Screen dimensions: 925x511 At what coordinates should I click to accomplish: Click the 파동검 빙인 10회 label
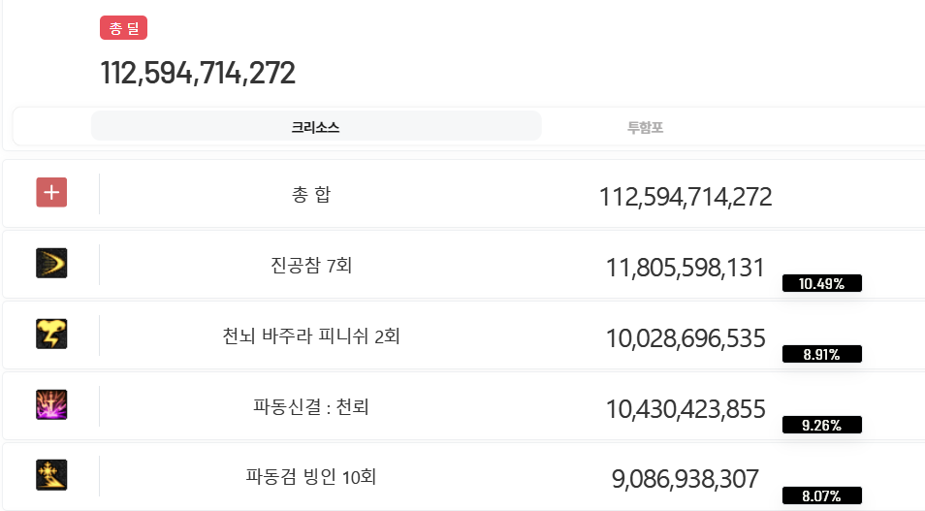point(311,477)
